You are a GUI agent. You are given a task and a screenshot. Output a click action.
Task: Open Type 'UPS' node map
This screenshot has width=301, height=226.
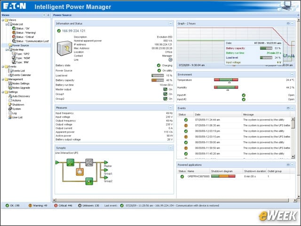click(21, 54)
